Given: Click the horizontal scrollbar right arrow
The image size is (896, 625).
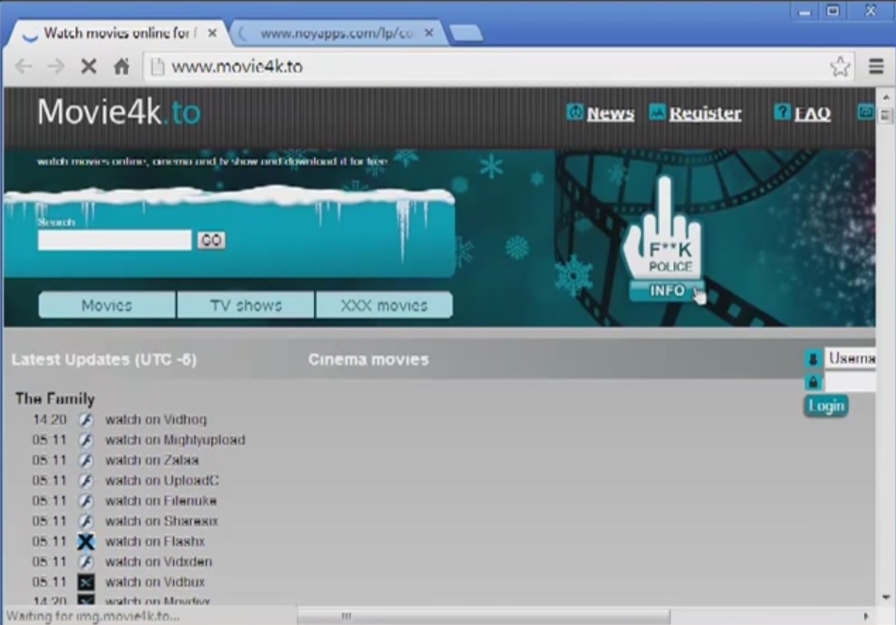Looking at the screenshot, I should tap(866, 617).
